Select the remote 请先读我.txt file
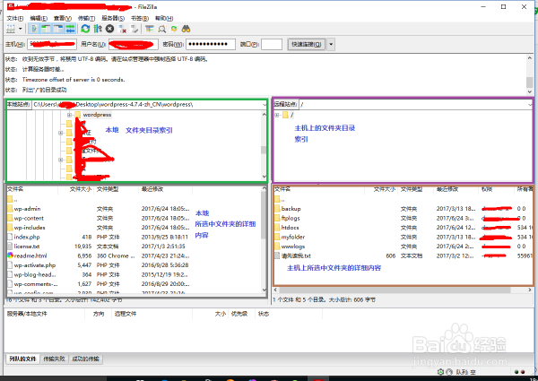This screenshot has height=381, width=538. (x=296, y=255)
